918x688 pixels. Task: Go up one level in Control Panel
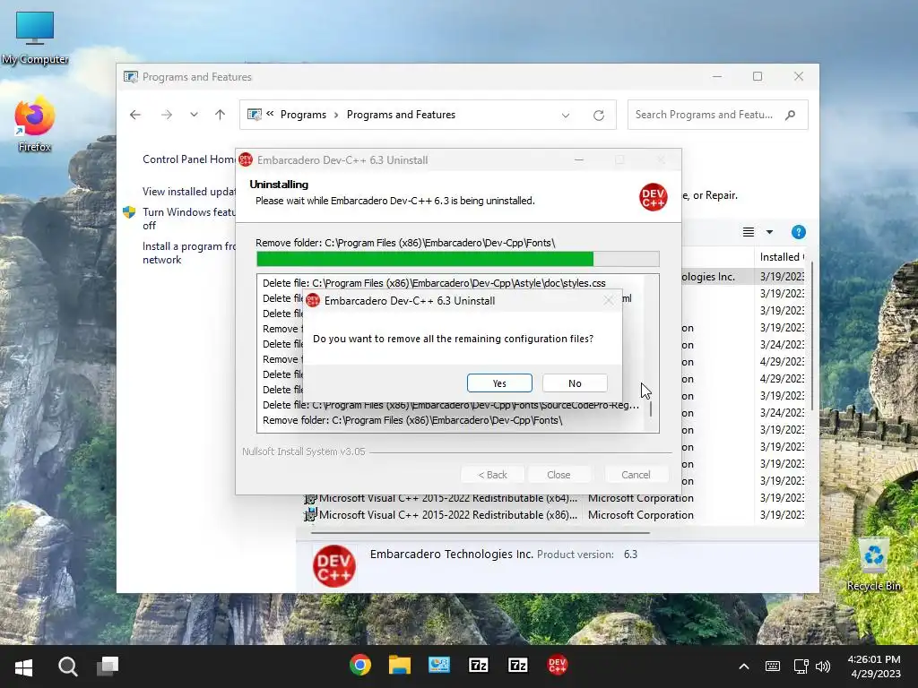coord(221,115)
